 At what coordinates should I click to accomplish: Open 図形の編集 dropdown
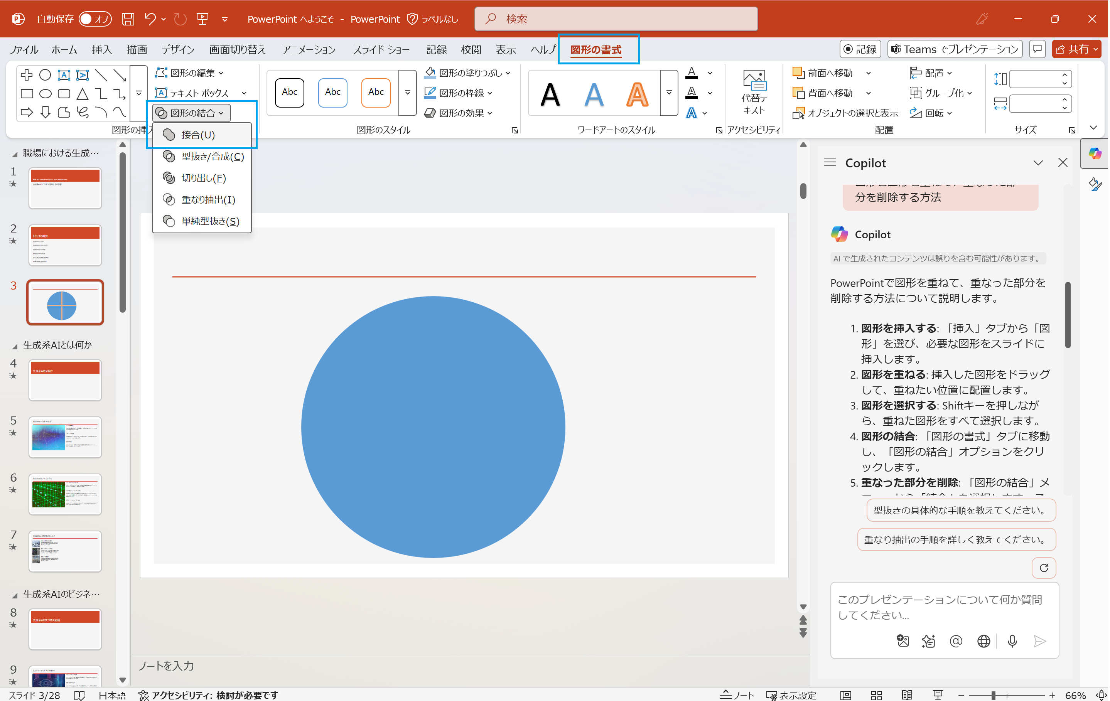(x=189, y=73)
